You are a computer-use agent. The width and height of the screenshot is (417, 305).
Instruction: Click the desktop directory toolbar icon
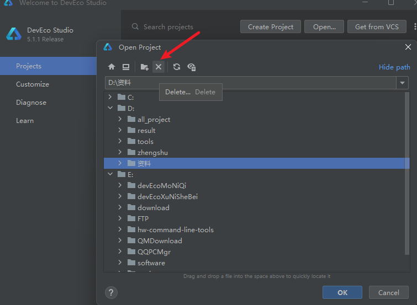pyautogui.click(x=126, y=67)
